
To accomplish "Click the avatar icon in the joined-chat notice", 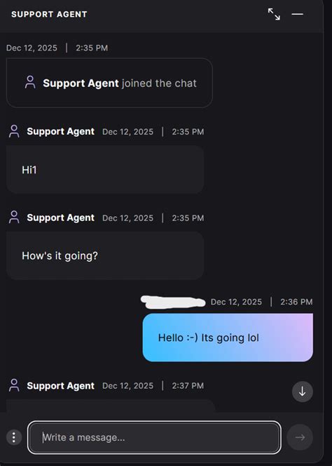I will click(30, 82).
